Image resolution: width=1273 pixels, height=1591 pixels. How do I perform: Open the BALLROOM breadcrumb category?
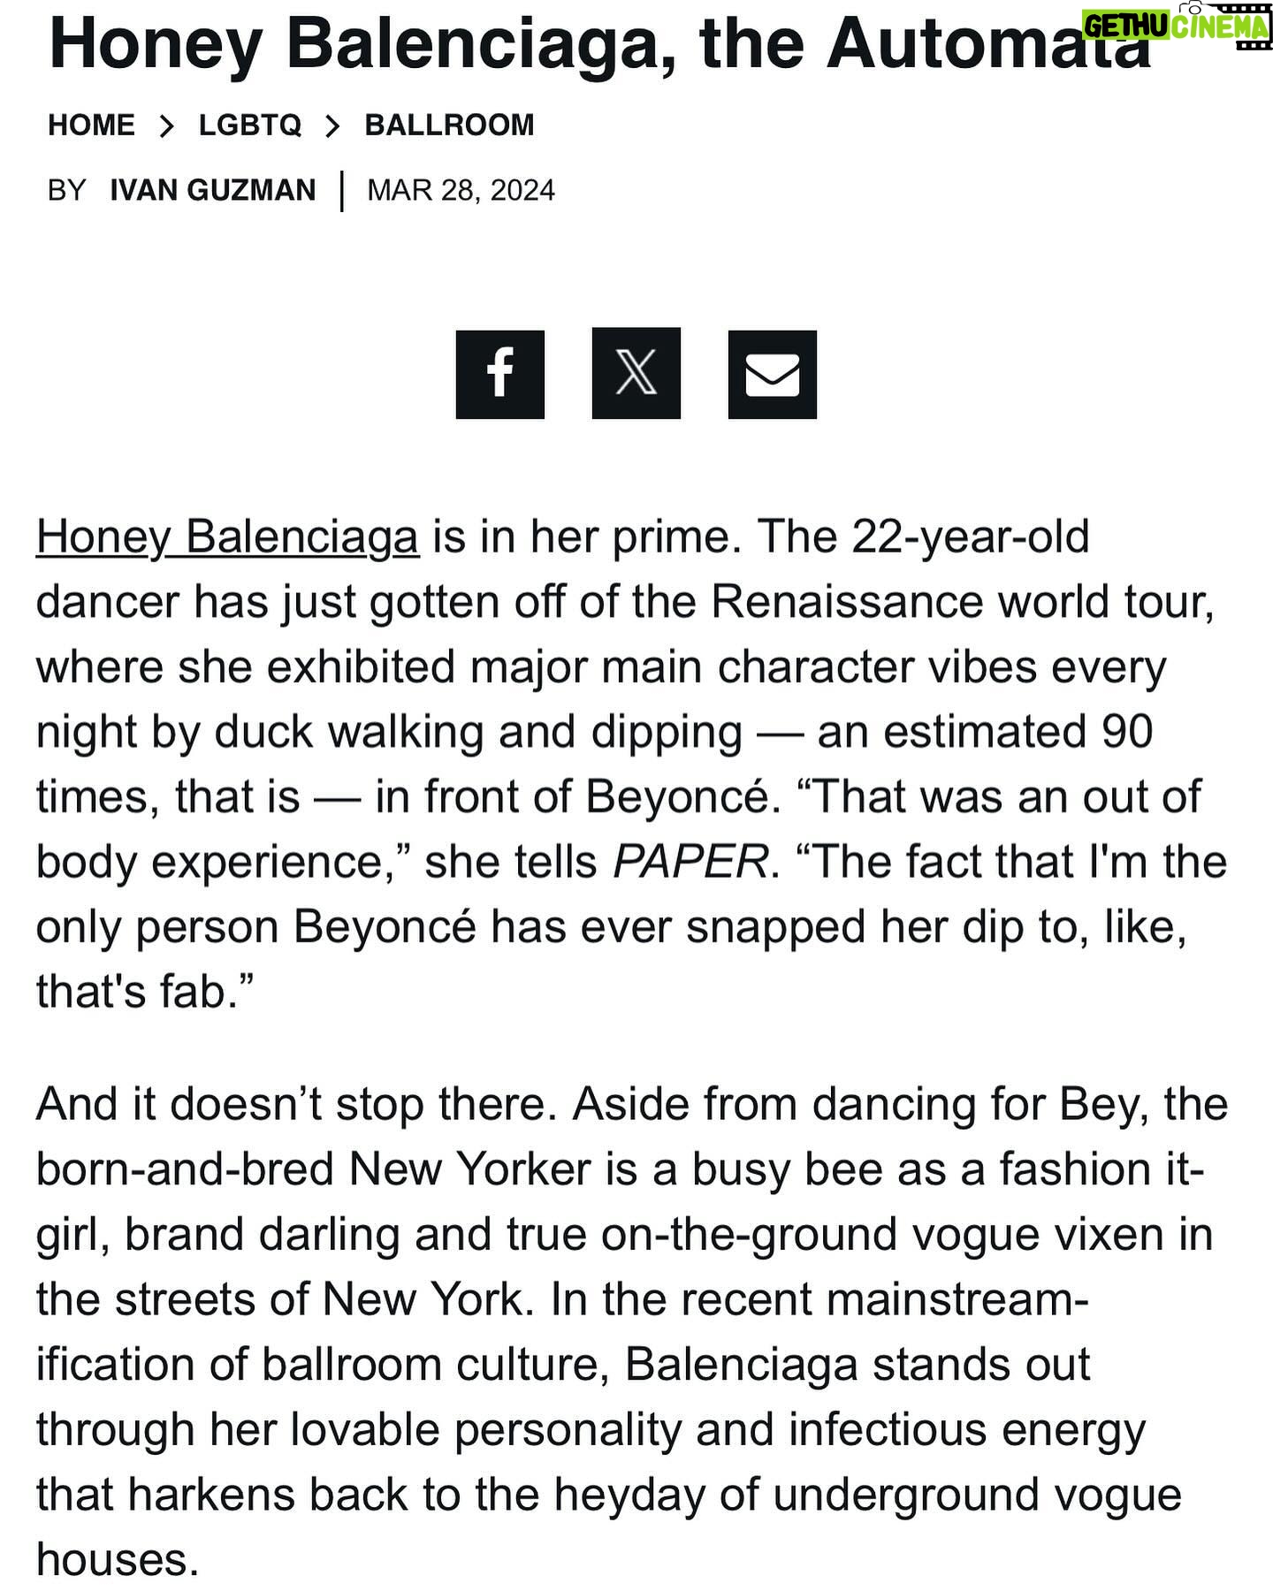449,126
